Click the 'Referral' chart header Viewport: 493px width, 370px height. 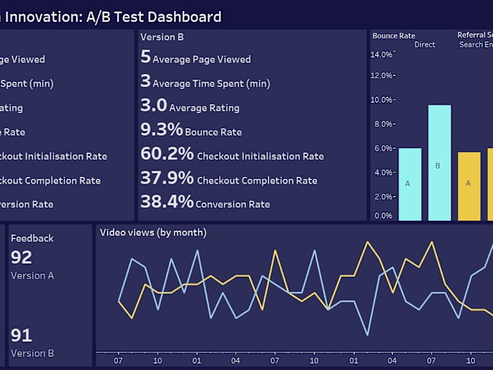coord(475,35)
